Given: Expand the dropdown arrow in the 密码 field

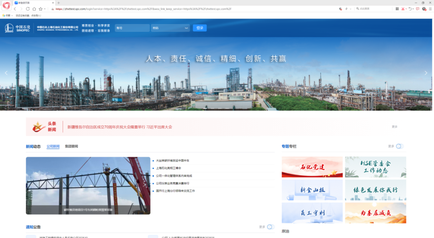Looking at the screenshot, I should pyautogui.click(x=186, y=28).
